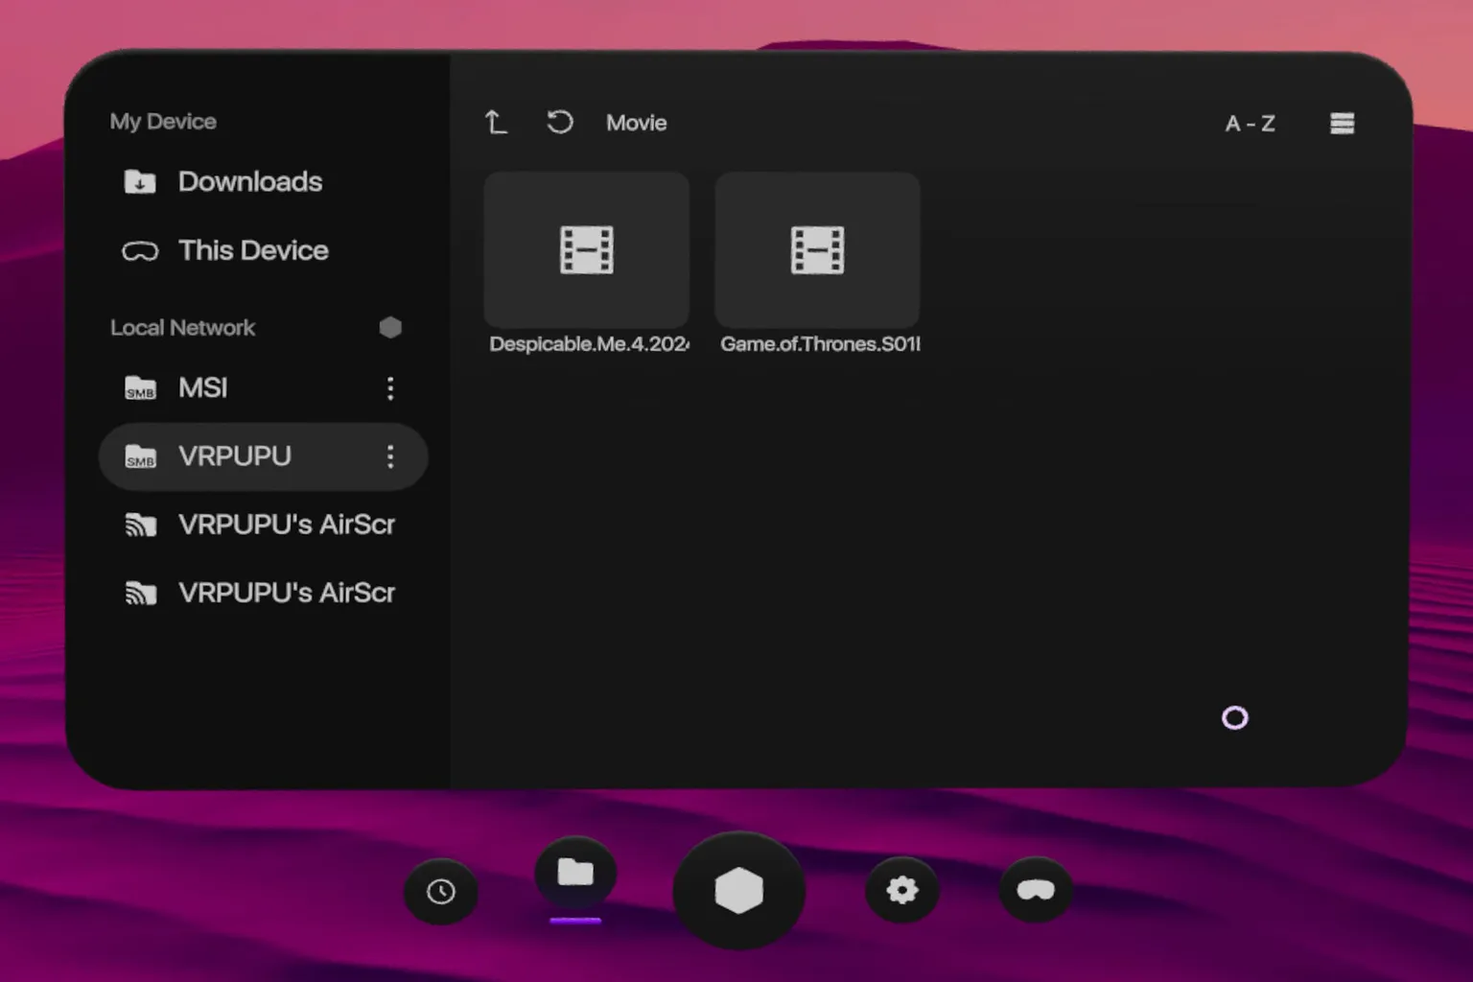1473x982 pixels.
Task: Open recent history from the clock icon
Action: (441, 892)
